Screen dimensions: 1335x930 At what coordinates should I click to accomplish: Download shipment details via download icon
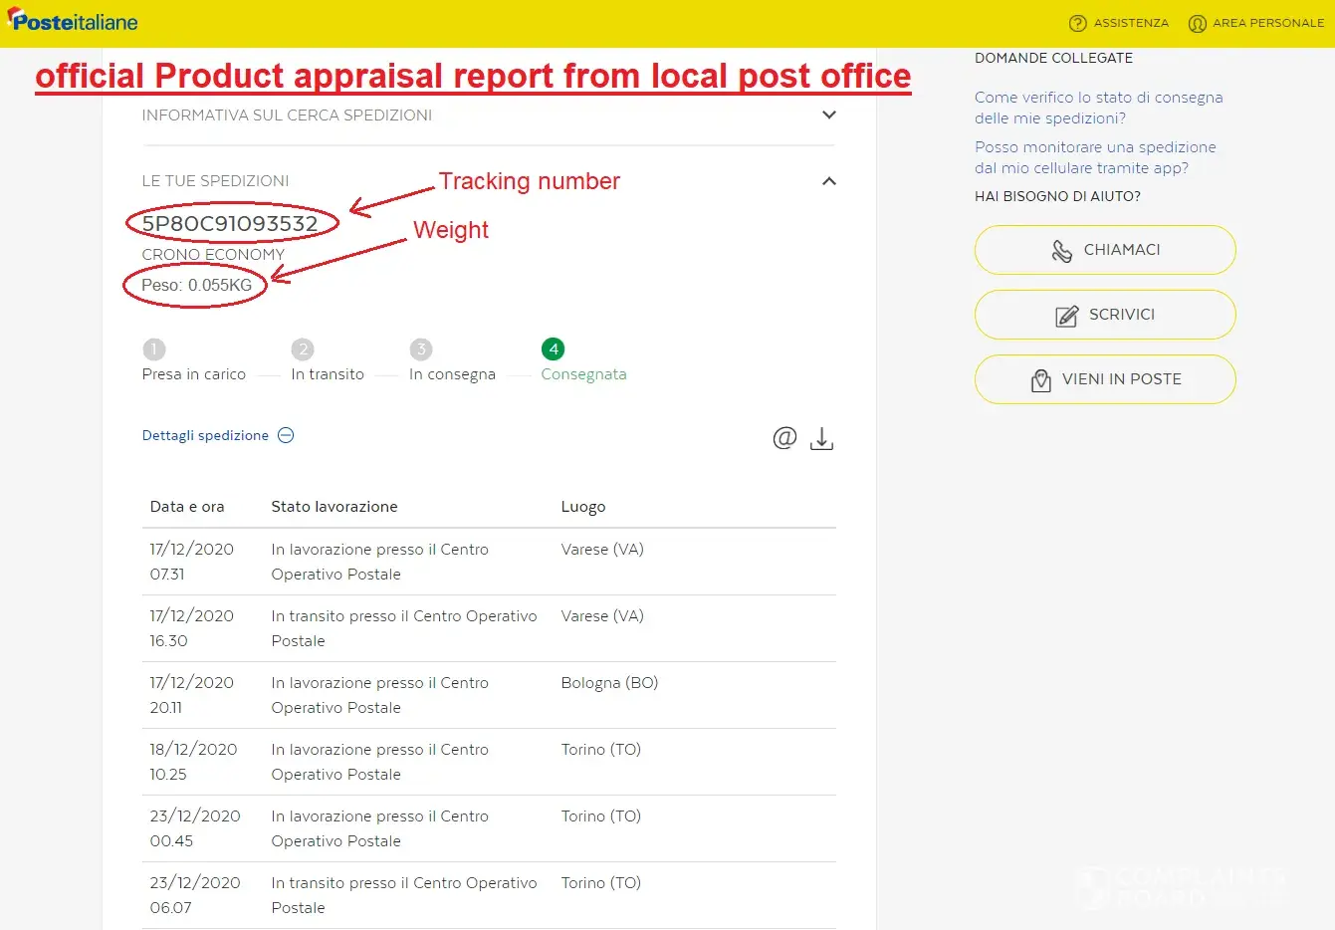(821, 438)
